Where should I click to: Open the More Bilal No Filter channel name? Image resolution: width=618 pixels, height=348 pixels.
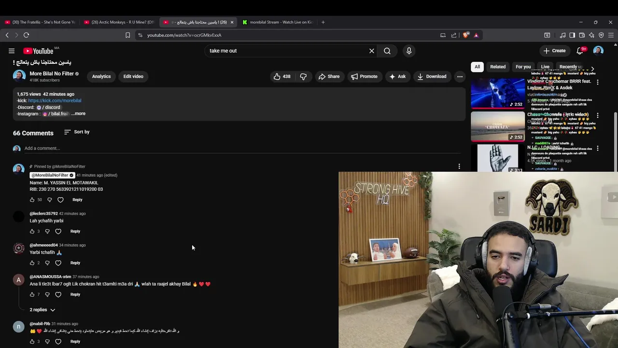[x=52, y=73]
